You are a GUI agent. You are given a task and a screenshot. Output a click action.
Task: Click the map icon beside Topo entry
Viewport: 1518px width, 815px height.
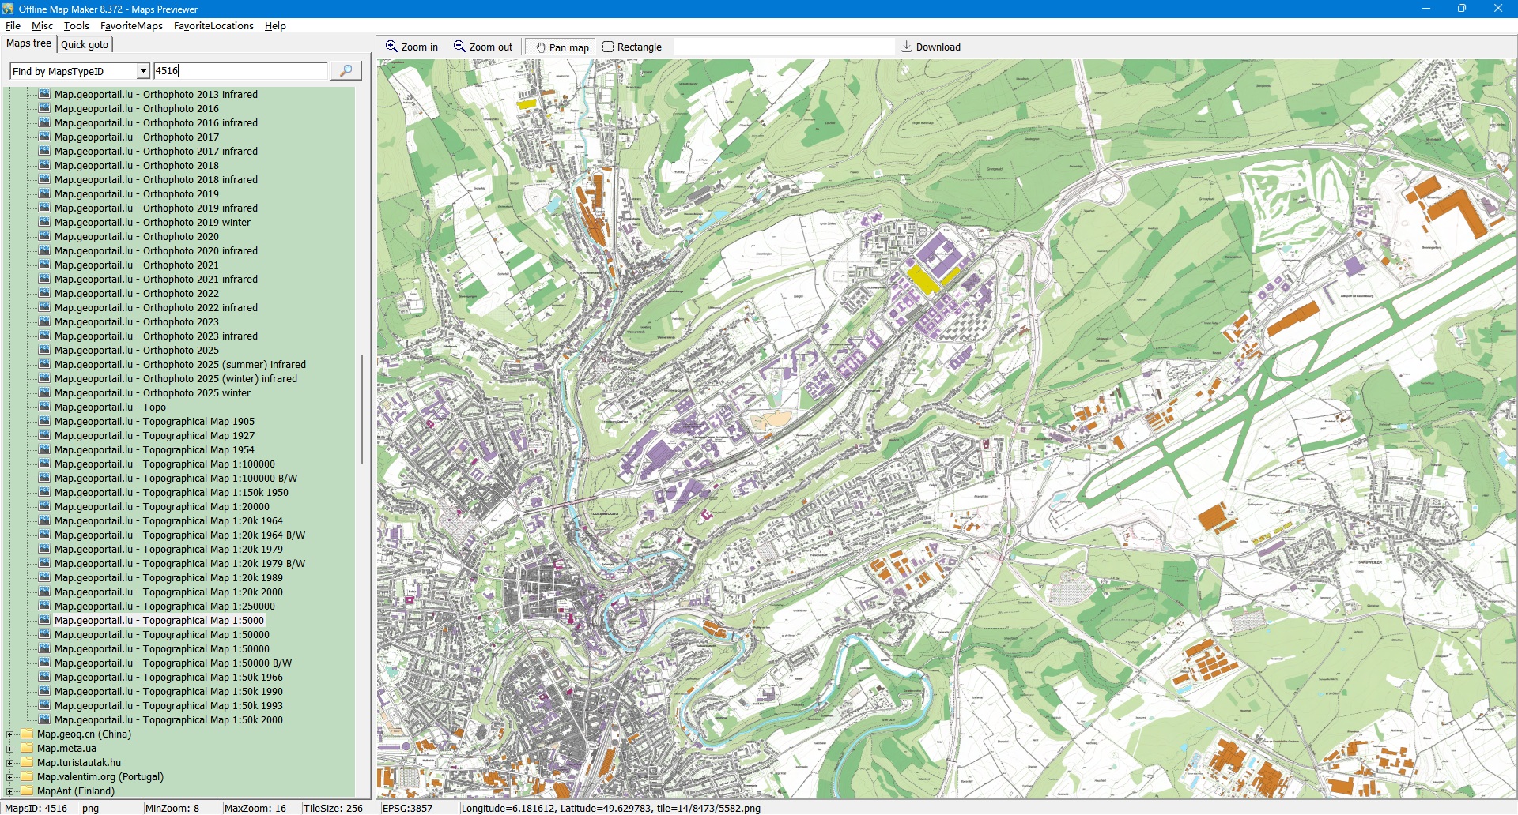pyautogui.click(x=44, y=407)
